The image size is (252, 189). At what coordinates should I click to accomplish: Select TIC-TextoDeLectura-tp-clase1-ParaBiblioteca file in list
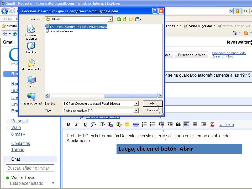(x=76, y=27)
